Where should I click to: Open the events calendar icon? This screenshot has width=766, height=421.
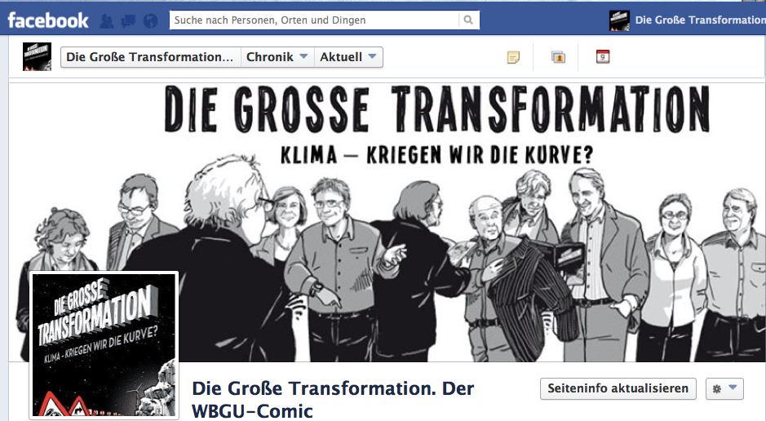click(x=603, y=56)
